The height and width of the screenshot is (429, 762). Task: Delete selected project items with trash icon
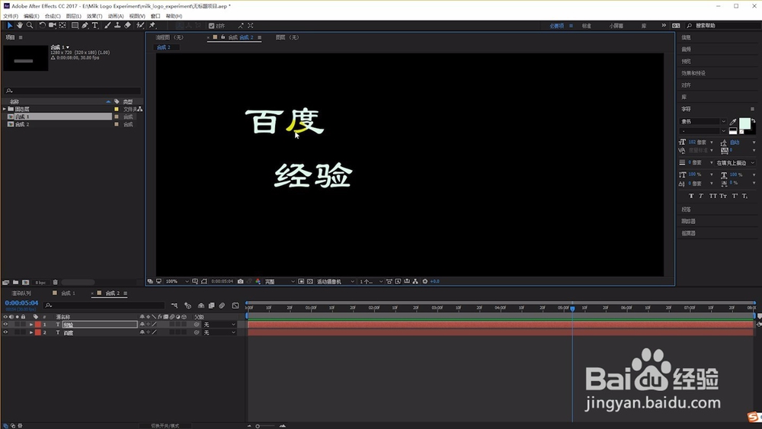click(56, 282)
